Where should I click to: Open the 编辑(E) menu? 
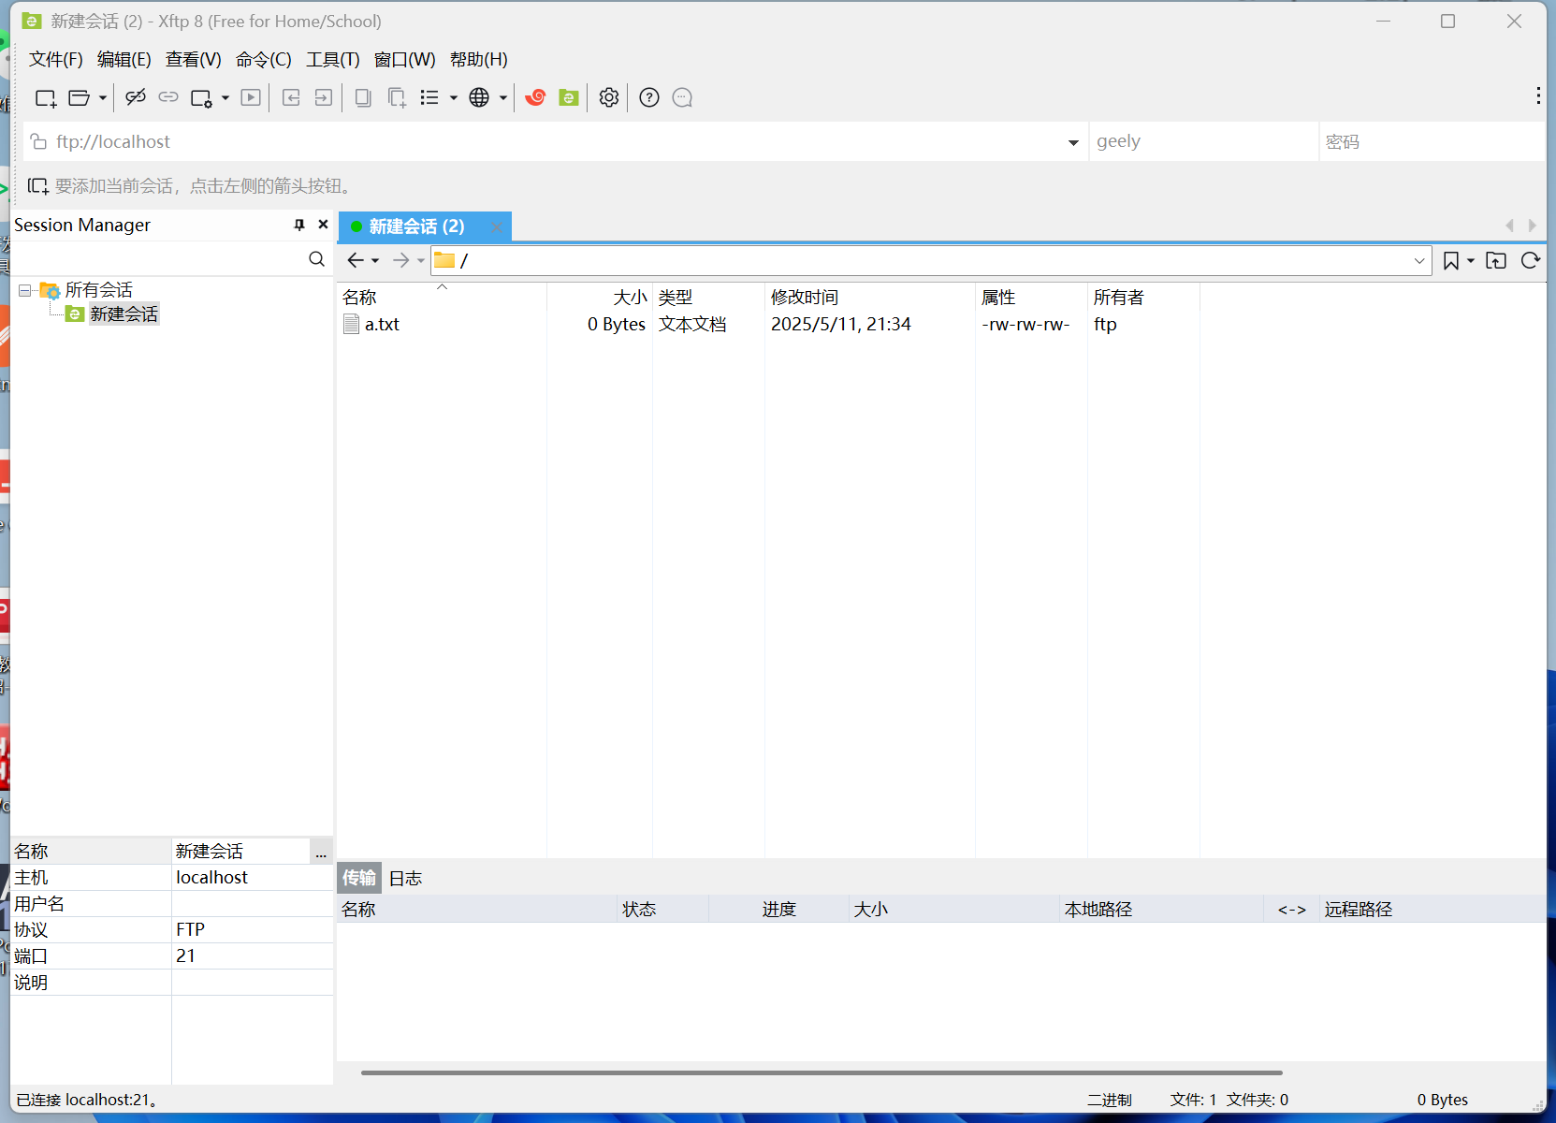pos(124,59)
